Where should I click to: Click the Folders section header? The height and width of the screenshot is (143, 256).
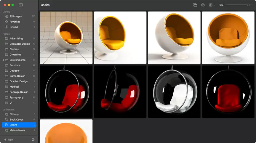7,34
